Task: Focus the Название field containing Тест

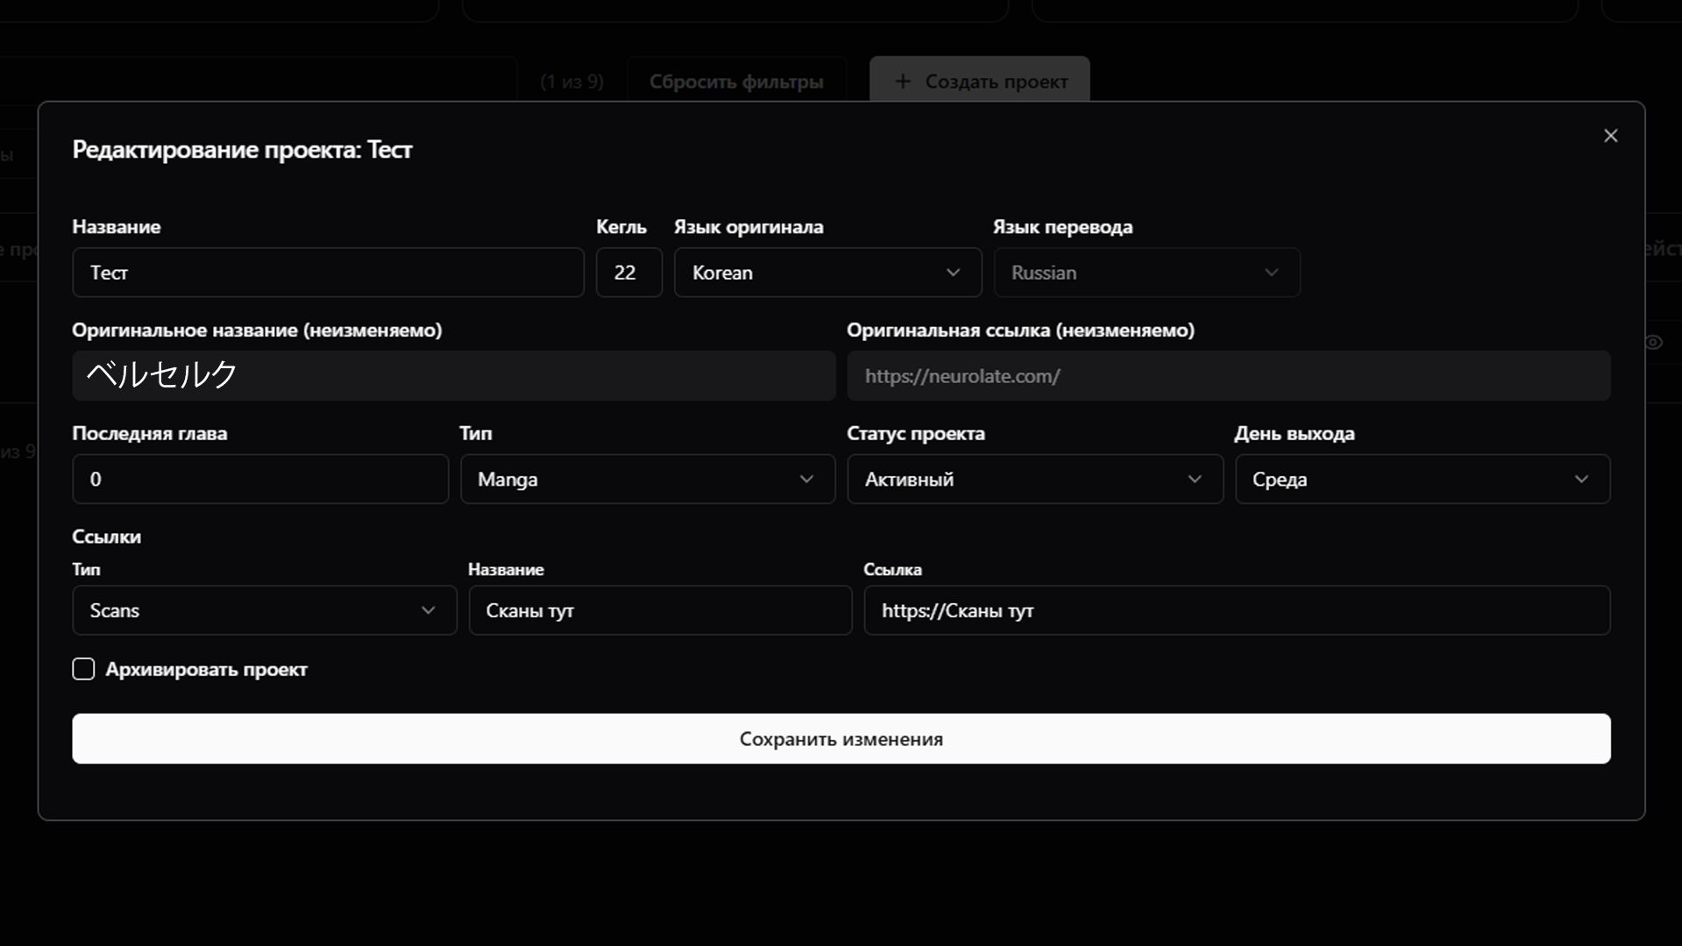Action: pos(328,273)
